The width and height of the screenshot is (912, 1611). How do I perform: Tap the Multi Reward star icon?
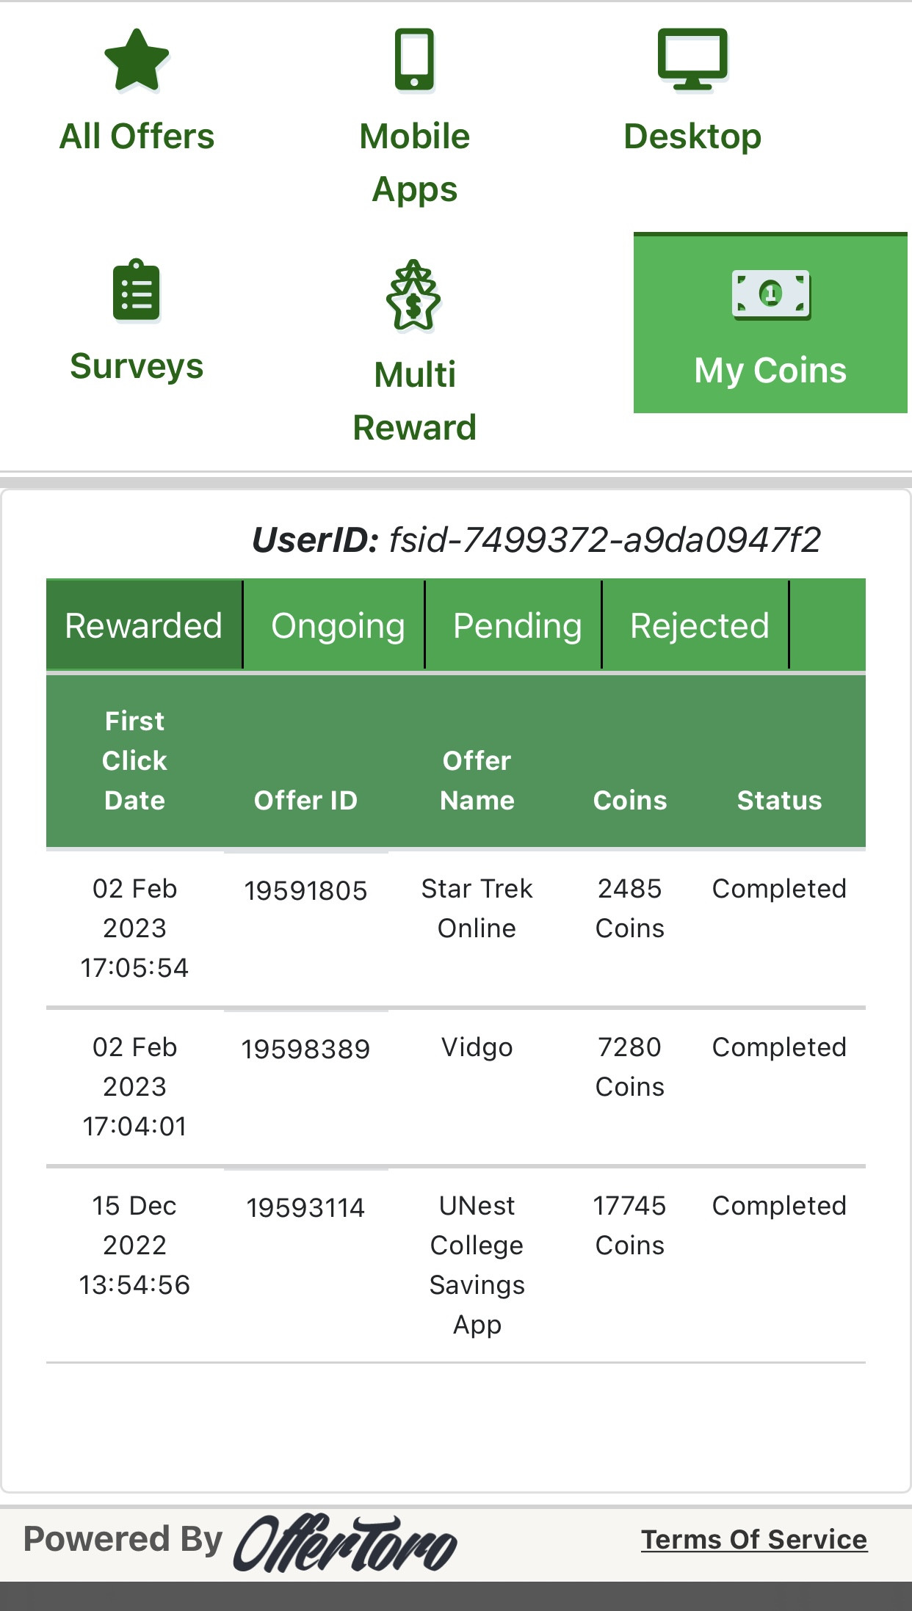pos(414,295)
